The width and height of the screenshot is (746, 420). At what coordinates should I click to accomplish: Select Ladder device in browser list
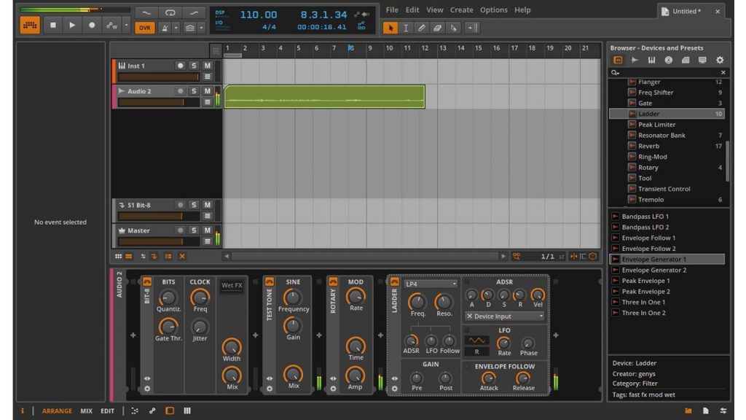667,114
